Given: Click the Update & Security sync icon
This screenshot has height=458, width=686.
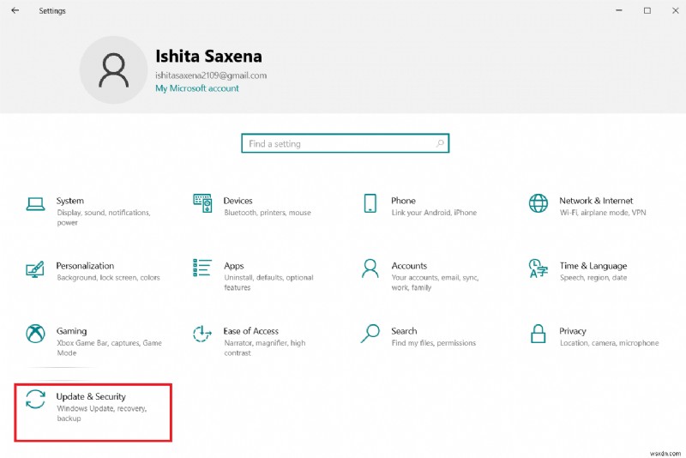Looking at the screenshot, I should point(35,400).
